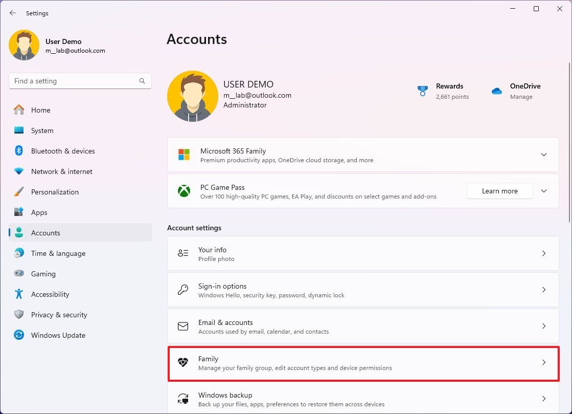Screen dimensions: 572x414
Task: Open the Family settings entry
Action: 363,363
